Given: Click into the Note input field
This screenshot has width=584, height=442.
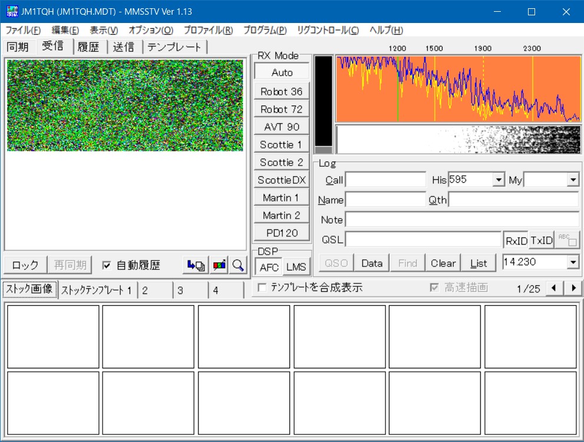Looking at the screenshot, I should (x=462, y=219).
